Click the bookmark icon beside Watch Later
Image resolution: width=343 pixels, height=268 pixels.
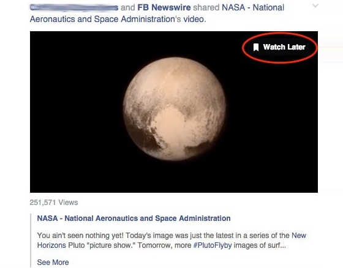coord(256,47)
